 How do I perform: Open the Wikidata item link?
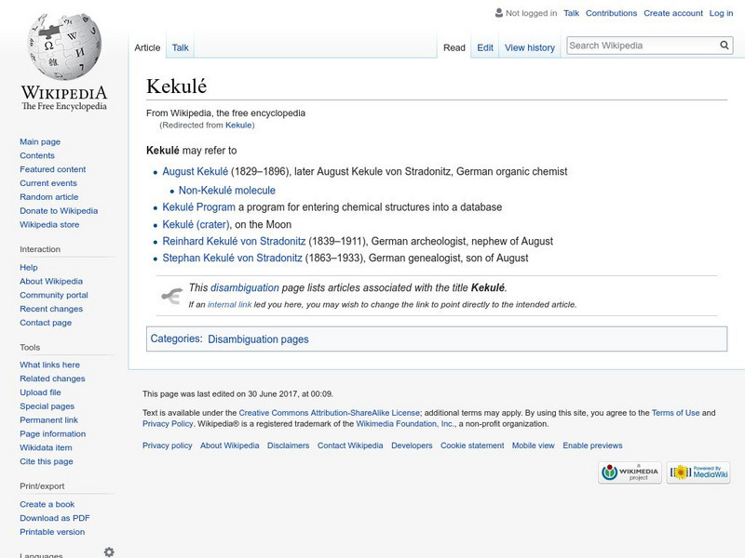(46, 447)
